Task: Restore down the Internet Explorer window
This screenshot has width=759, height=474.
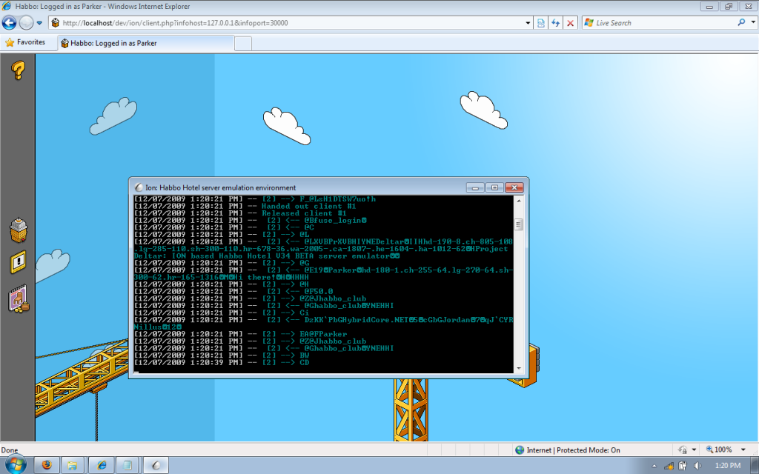Action: 728,6
